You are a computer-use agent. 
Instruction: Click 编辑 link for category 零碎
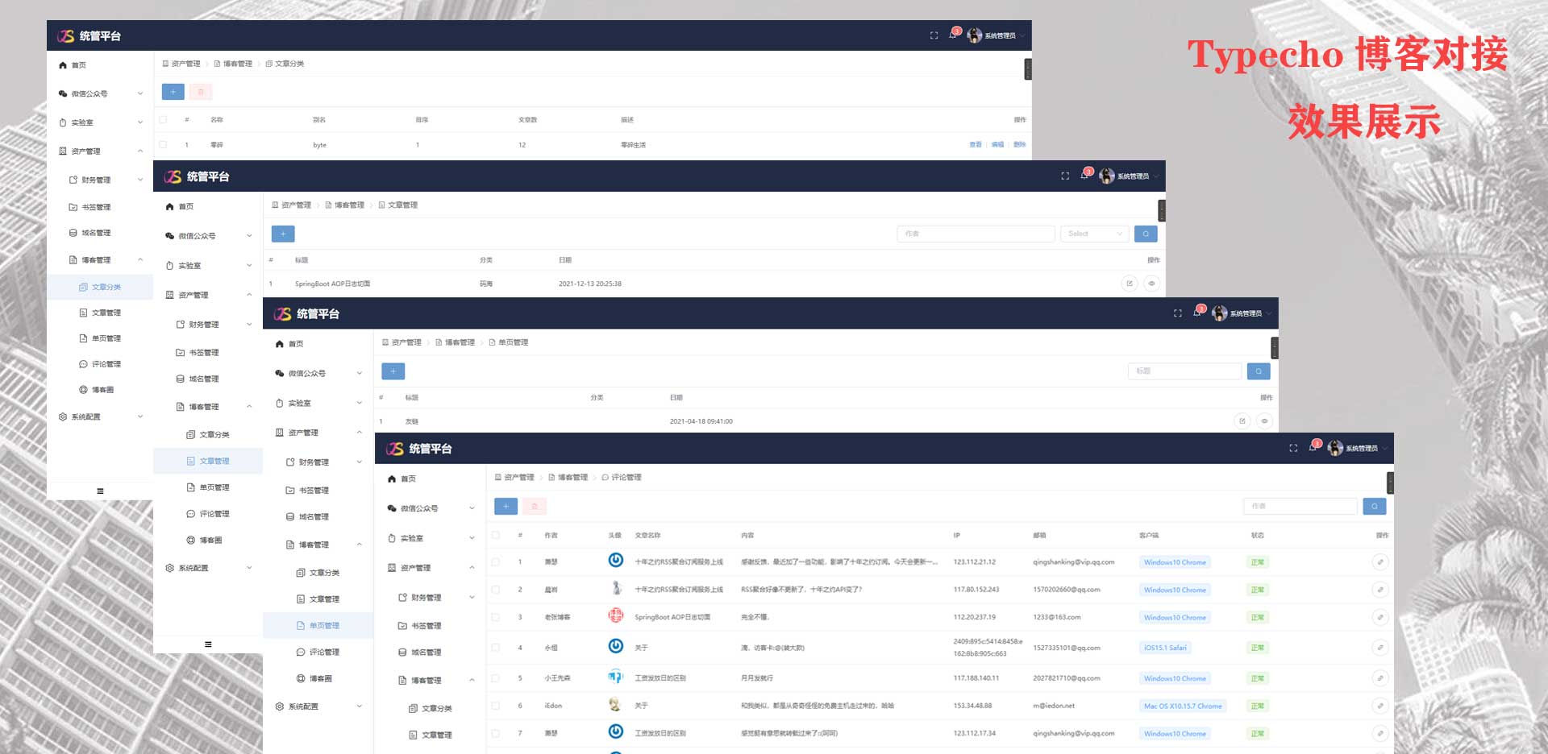tap(997, 145)
